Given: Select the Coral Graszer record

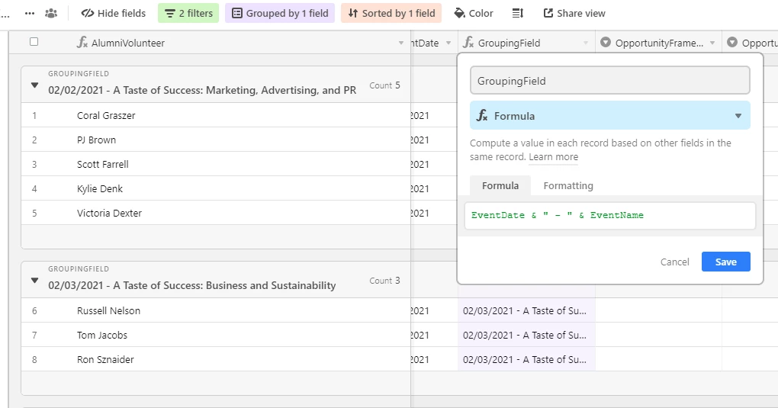Looking at the screenshot, I should click(106, 116).
